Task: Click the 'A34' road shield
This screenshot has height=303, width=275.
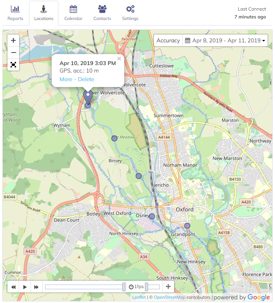Action: pyautogui.click(x=143, y=257)
